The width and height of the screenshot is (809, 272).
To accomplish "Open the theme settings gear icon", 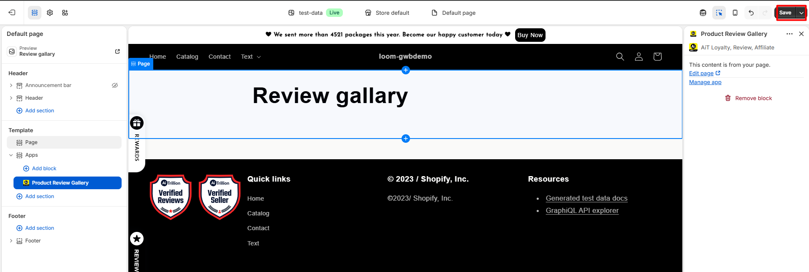I will click(50, 13).
